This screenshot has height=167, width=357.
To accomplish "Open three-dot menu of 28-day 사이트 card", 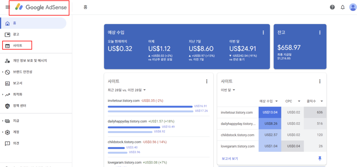I will pos(207,81).
